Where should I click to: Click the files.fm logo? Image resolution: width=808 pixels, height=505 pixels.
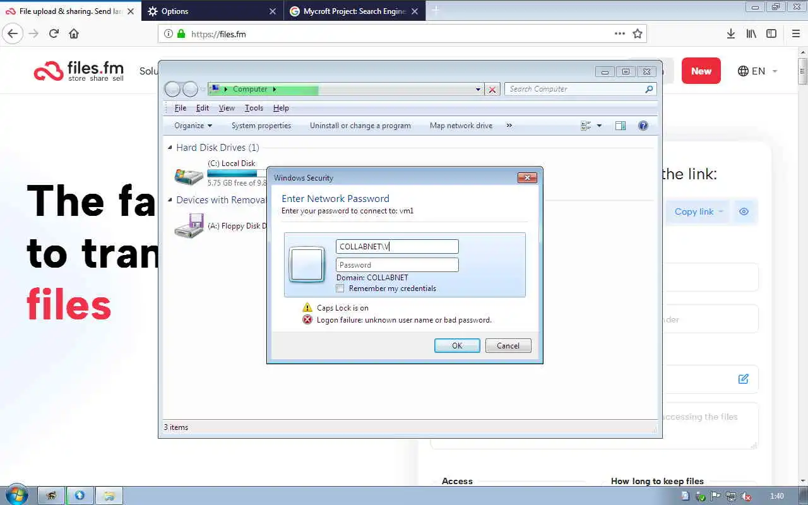79,71
